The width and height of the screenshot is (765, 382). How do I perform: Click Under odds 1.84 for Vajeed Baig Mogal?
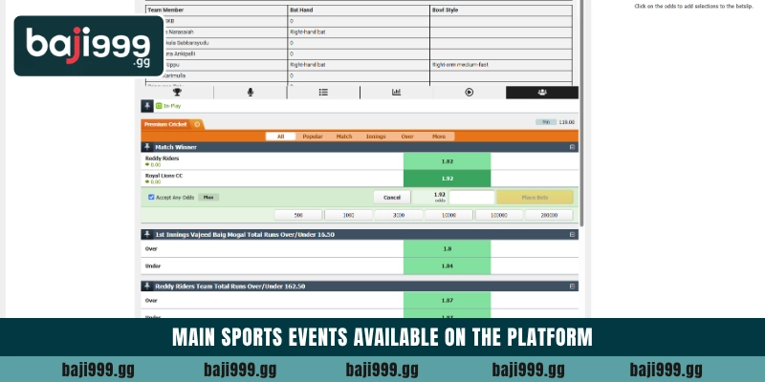click(447, 266)
